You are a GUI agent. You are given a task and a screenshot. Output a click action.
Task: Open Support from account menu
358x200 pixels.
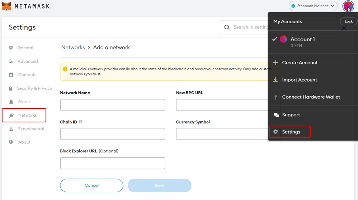(x=291, y=115)
